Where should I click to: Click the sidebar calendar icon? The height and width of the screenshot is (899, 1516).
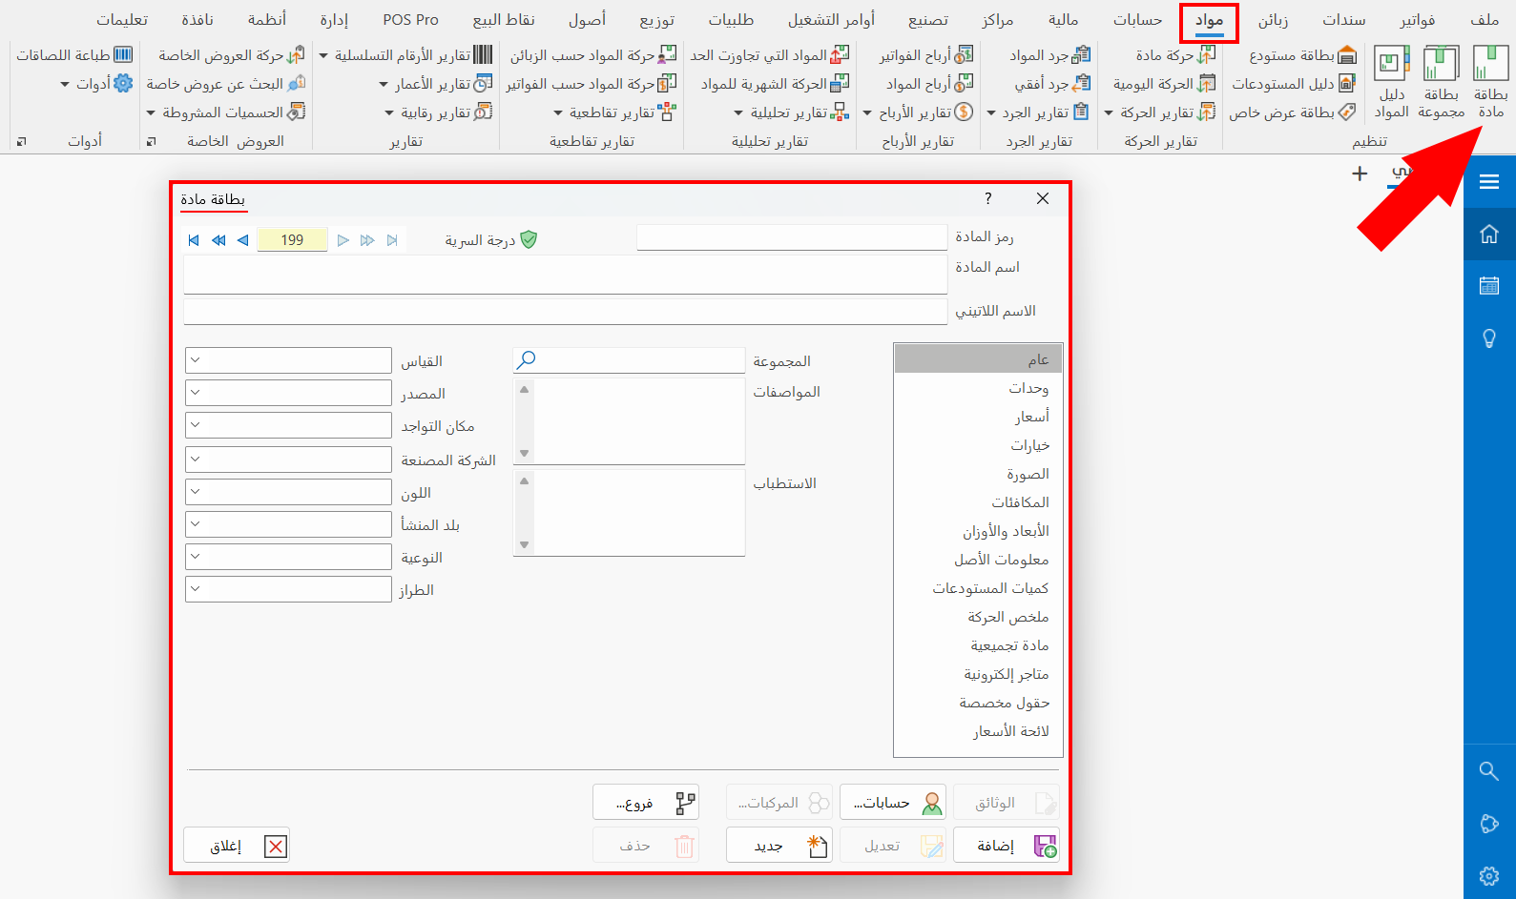(x=1489, y=285)
